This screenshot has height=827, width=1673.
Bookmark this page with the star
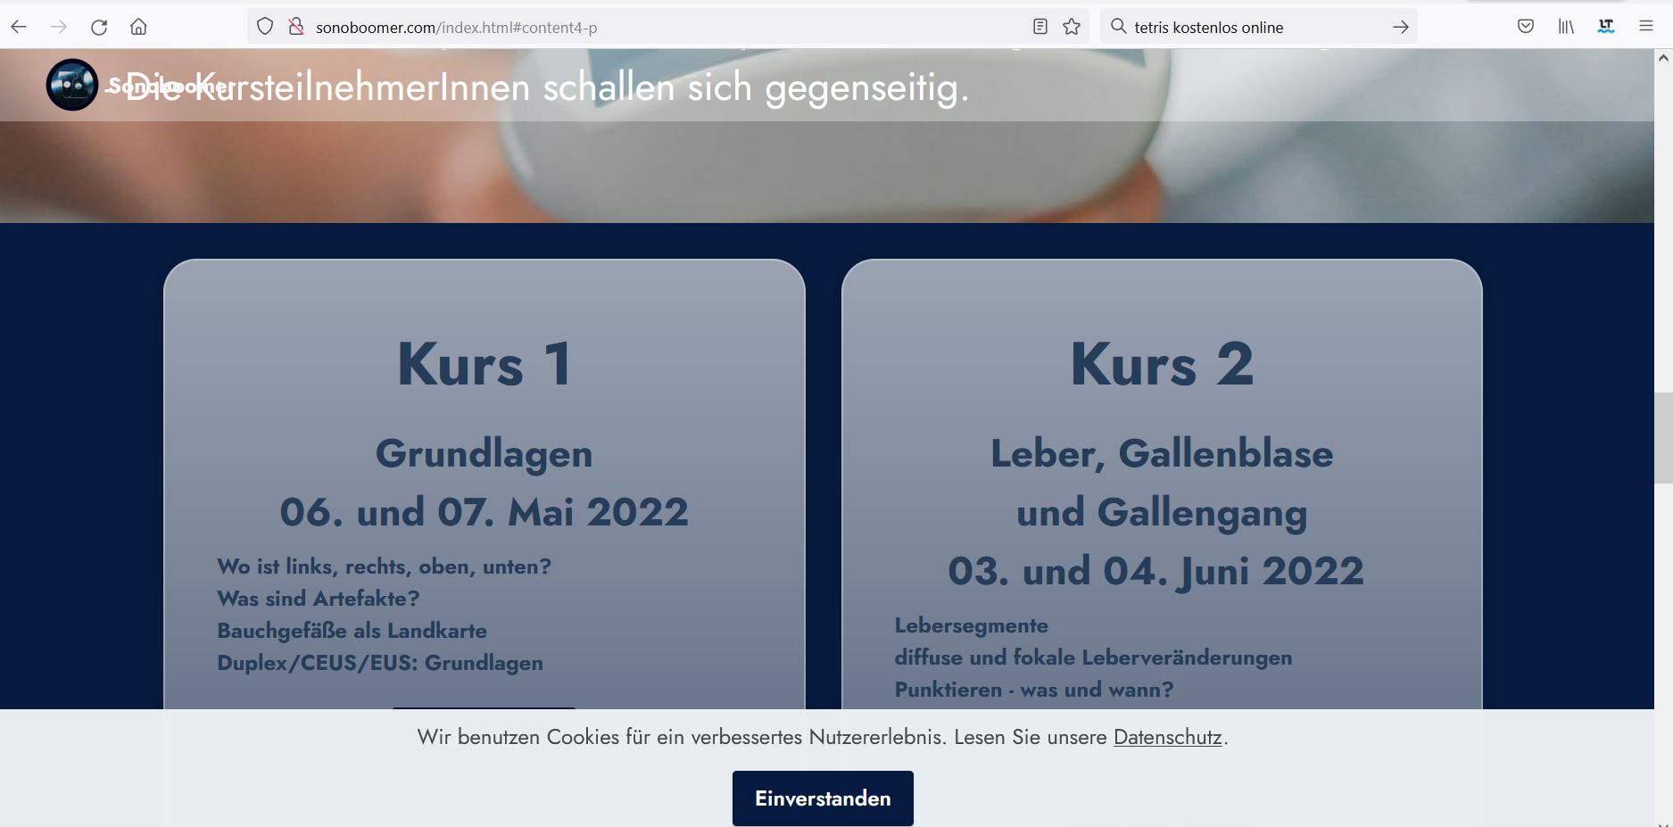pyautogui.click(x=1072, y=27)
